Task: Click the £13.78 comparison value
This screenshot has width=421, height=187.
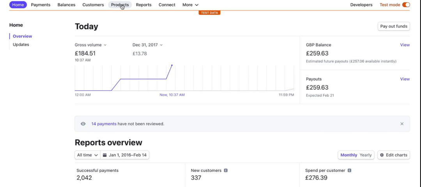Action: tap(140, 54)
